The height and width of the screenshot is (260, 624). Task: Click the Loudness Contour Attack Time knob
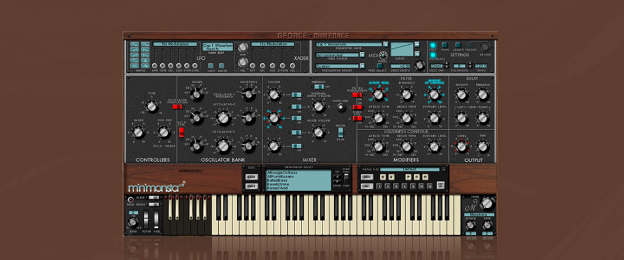[x=378, y=147]
